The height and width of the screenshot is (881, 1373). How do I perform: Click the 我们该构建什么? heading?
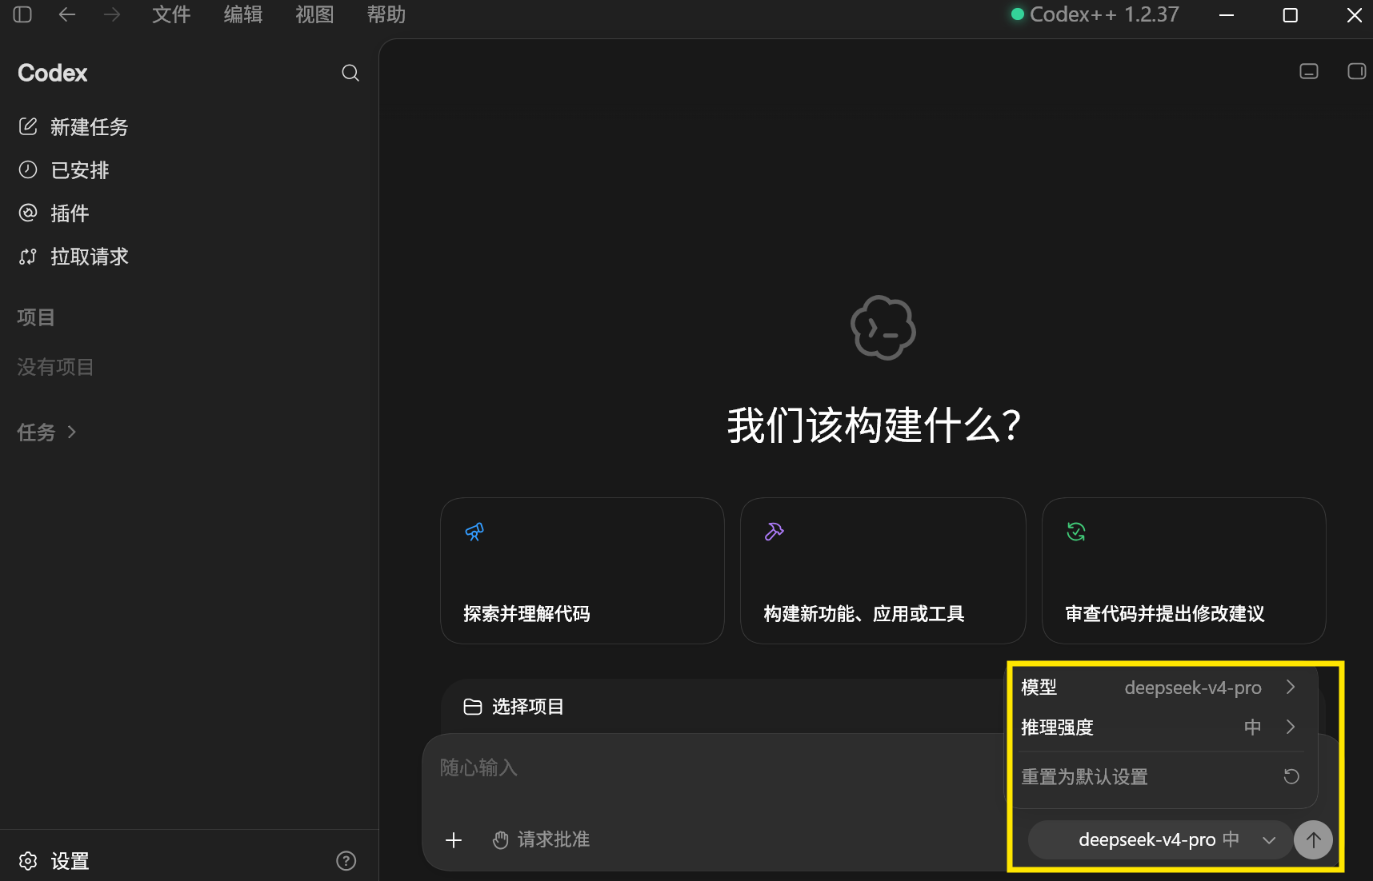click(x=875, y=425)
